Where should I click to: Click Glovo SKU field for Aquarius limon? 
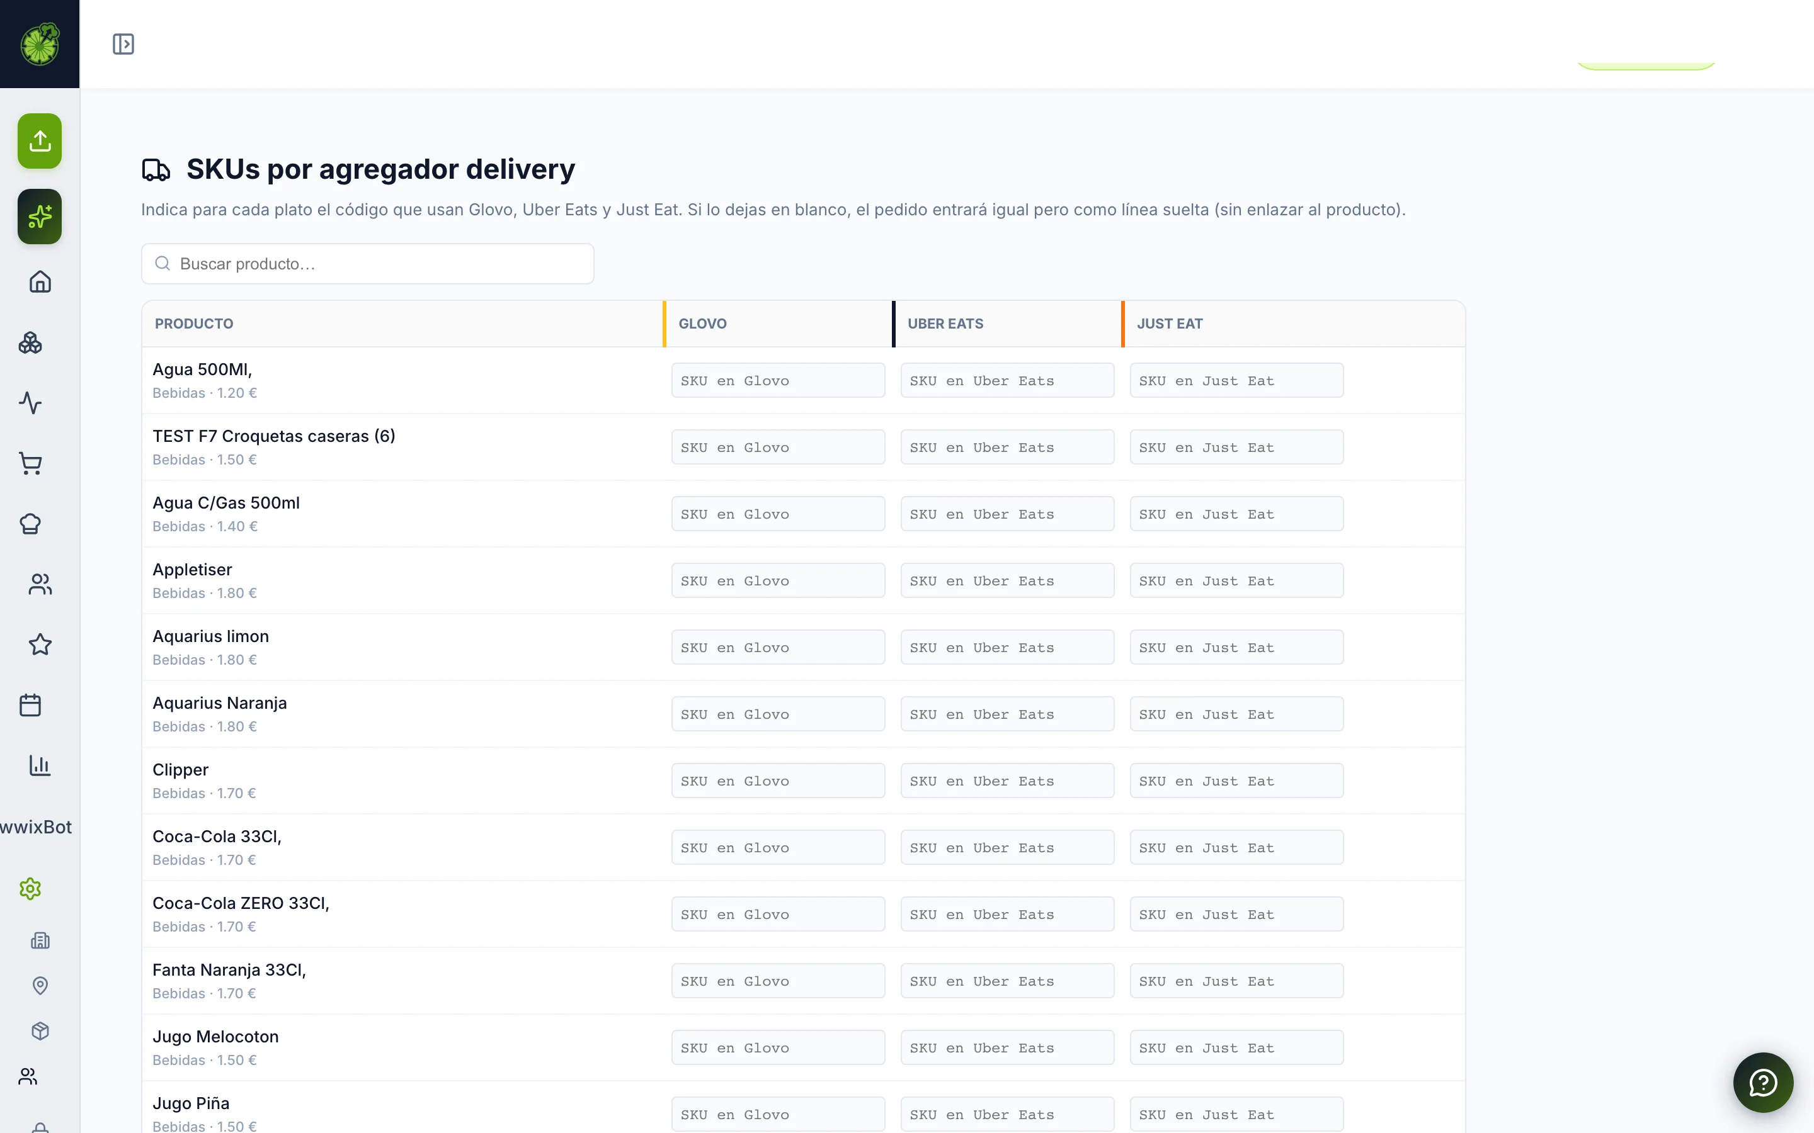(x=778, y=648)
